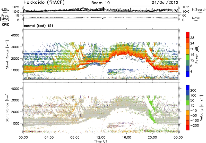Select the text 'normal (fast) 151'
This screenshot has height=143, width=206.
pos(39,26)
